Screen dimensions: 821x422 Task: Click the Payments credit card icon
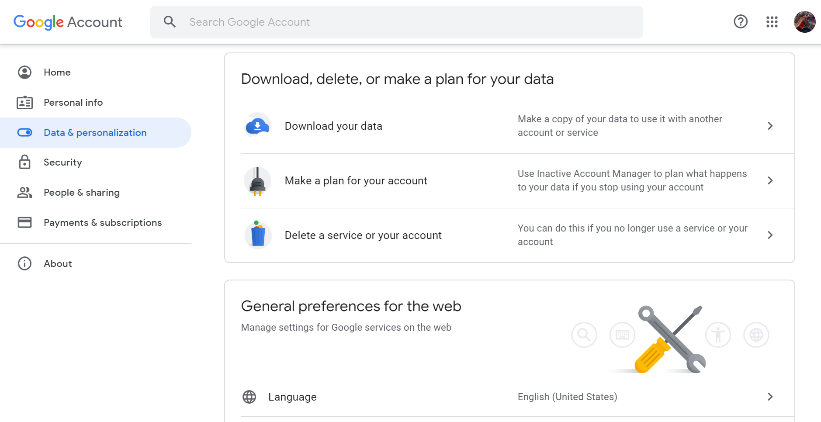pyautogui.click(x=24, y=222)
